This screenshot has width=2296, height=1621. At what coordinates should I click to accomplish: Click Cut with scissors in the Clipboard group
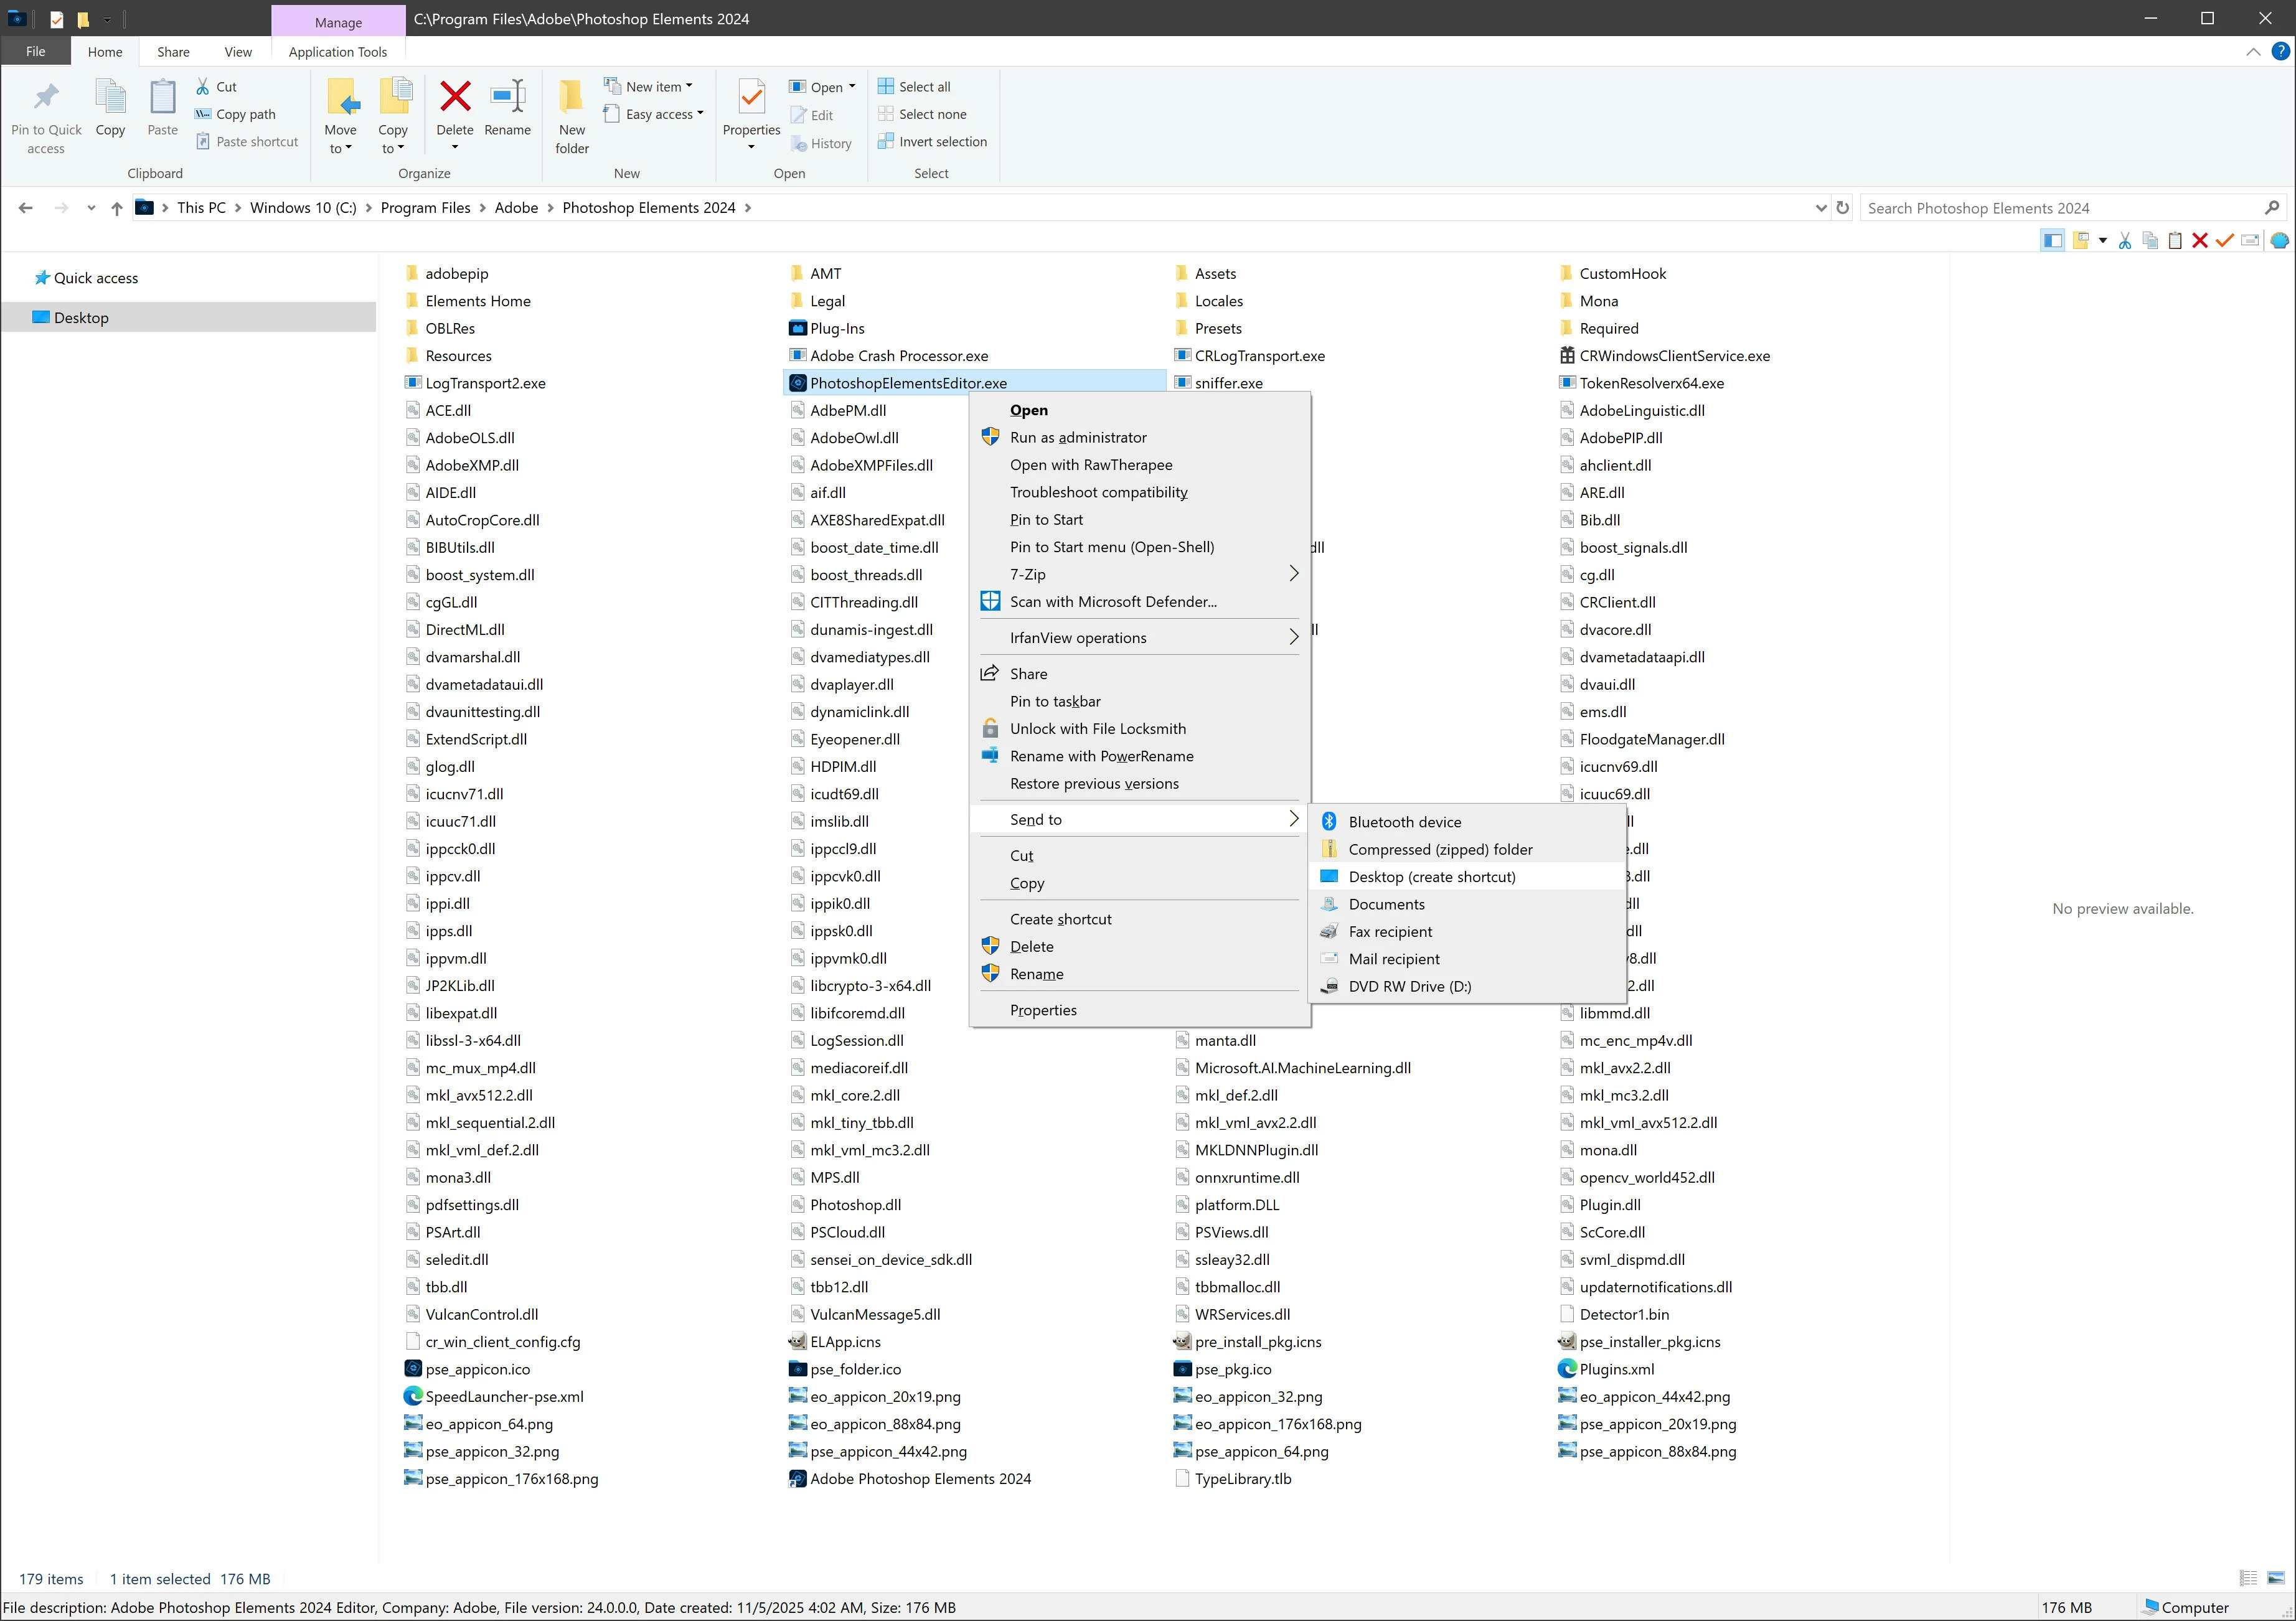tap(216, 87)
